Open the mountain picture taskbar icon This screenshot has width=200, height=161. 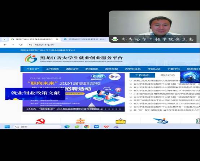coord(116,127)
